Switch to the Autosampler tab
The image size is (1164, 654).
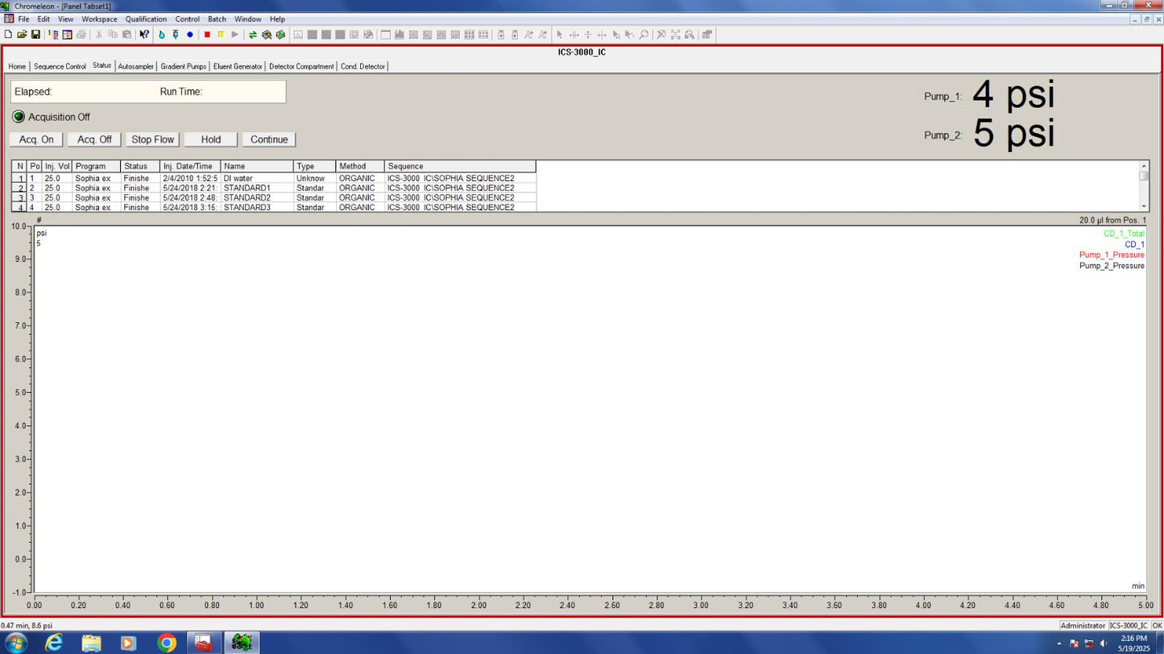pyautogui.click(x=135, y=66)
